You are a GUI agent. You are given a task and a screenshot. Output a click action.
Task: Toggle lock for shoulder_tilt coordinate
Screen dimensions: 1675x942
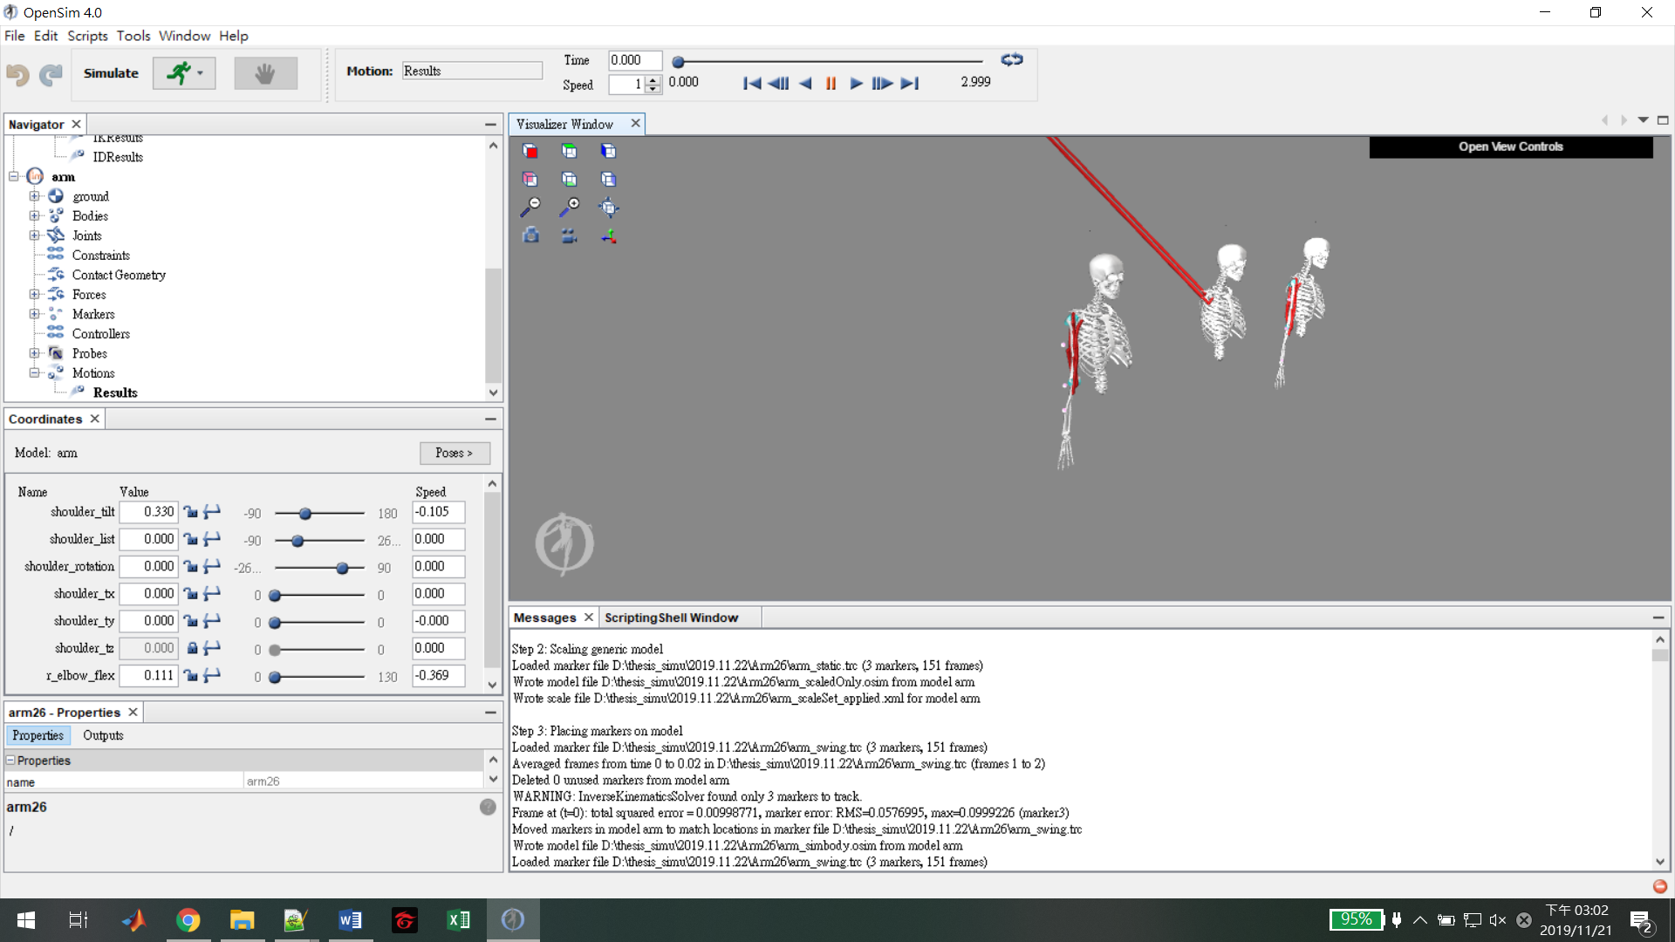coord(191,512)
